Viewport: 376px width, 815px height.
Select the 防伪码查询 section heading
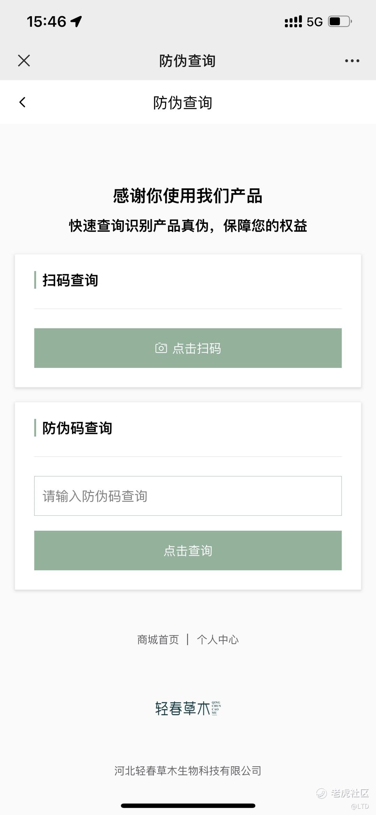77,428
